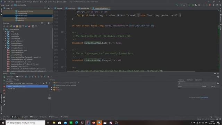Click Evaluate Expression calculator icon in debugger
Viewport: 222px width, 125px height.
(x=48, y=77)
